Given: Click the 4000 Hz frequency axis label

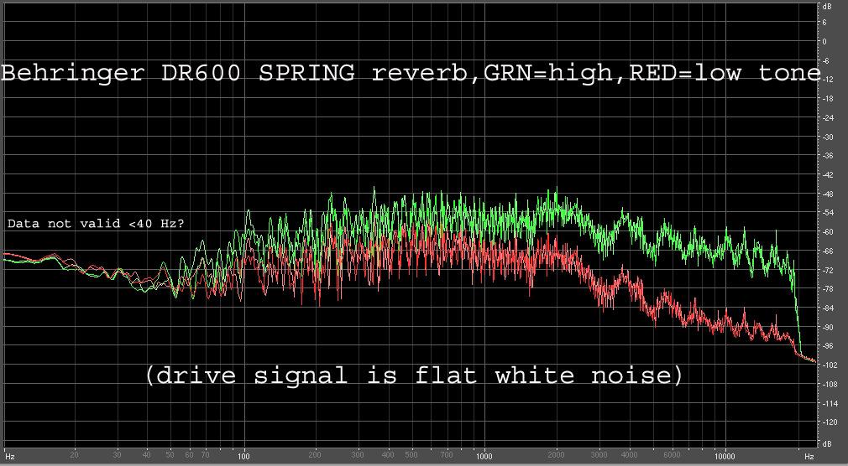Looking at the screenshot, I should [629, 455].
